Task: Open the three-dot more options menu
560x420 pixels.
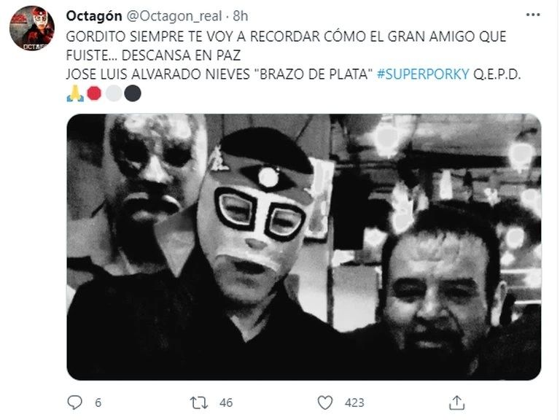Action: 533,15
